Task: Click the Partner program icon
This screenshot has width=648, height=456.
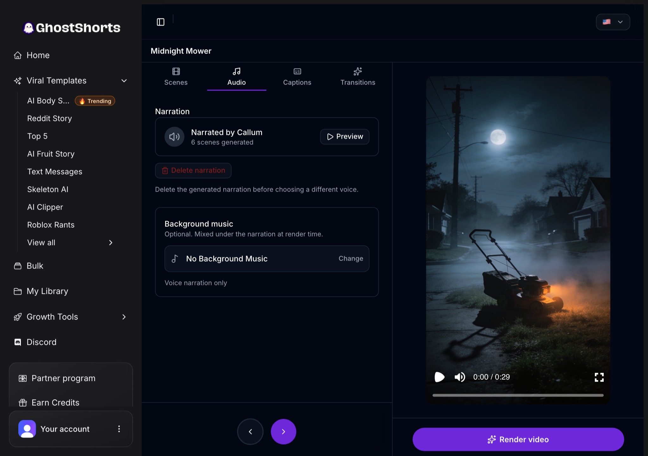Action: (x=23, y=378)
